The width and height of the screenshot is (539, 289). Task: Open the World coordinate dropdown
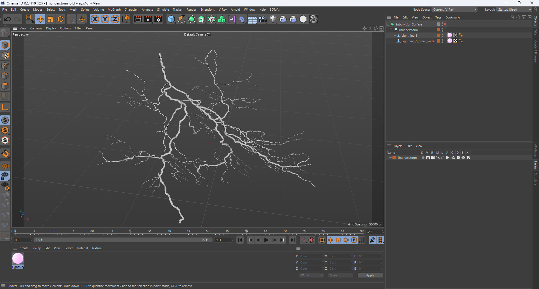pyautogui.click(x=312, y=275)
